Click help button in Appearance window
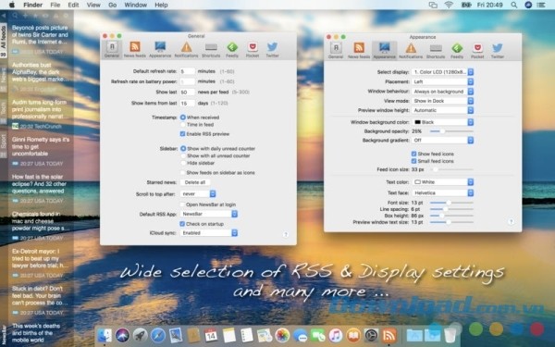Viewport: 555px width, 347px height. click(511, 222)
